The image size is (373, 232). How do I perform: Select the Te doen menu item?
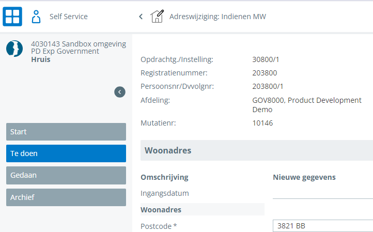click(x=66, y=153)
